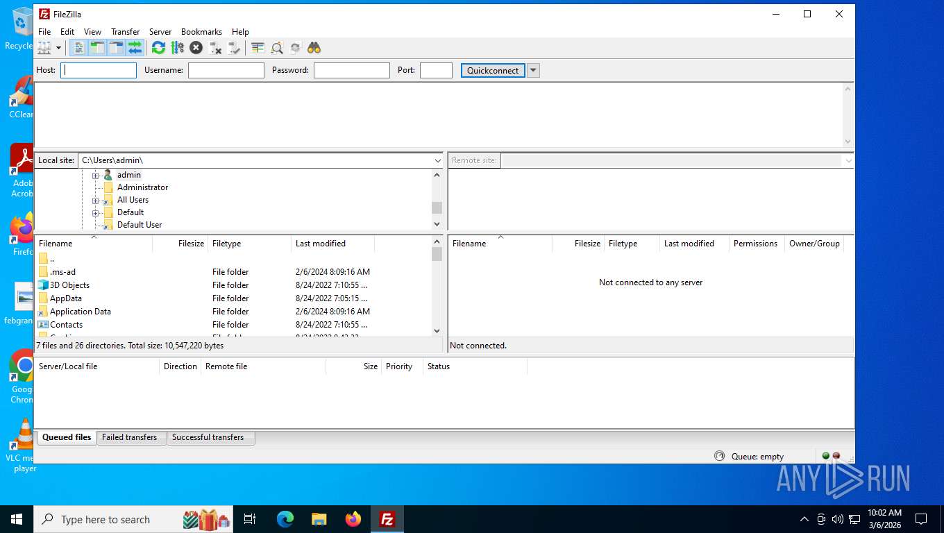The width and height of the screenshot is (944, 533).
Task: Click the queue status indicator icon
Action: coord(719,456)
